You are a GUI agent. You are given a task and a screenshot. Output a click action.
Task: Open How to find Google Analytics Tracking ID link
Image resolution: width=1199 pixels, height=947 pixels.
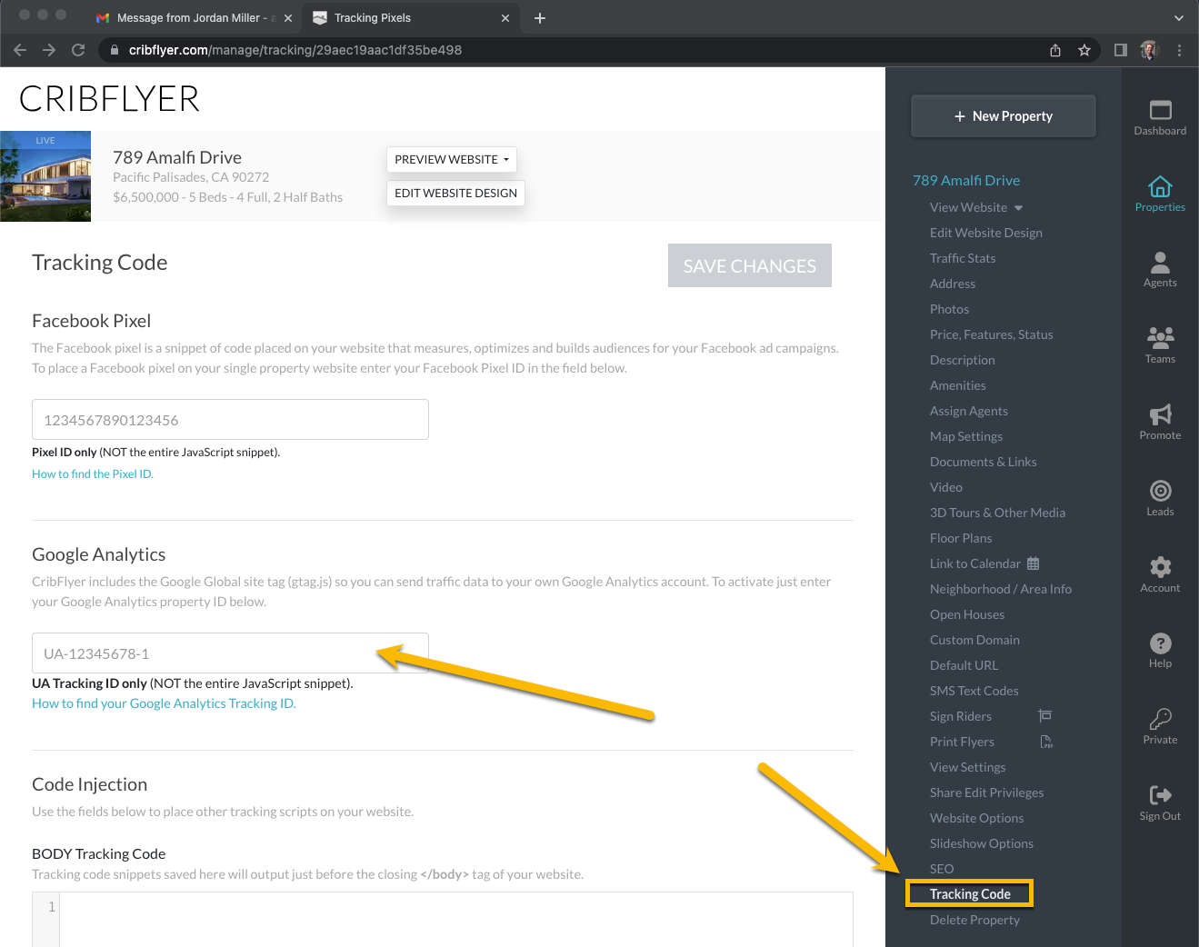164,703
